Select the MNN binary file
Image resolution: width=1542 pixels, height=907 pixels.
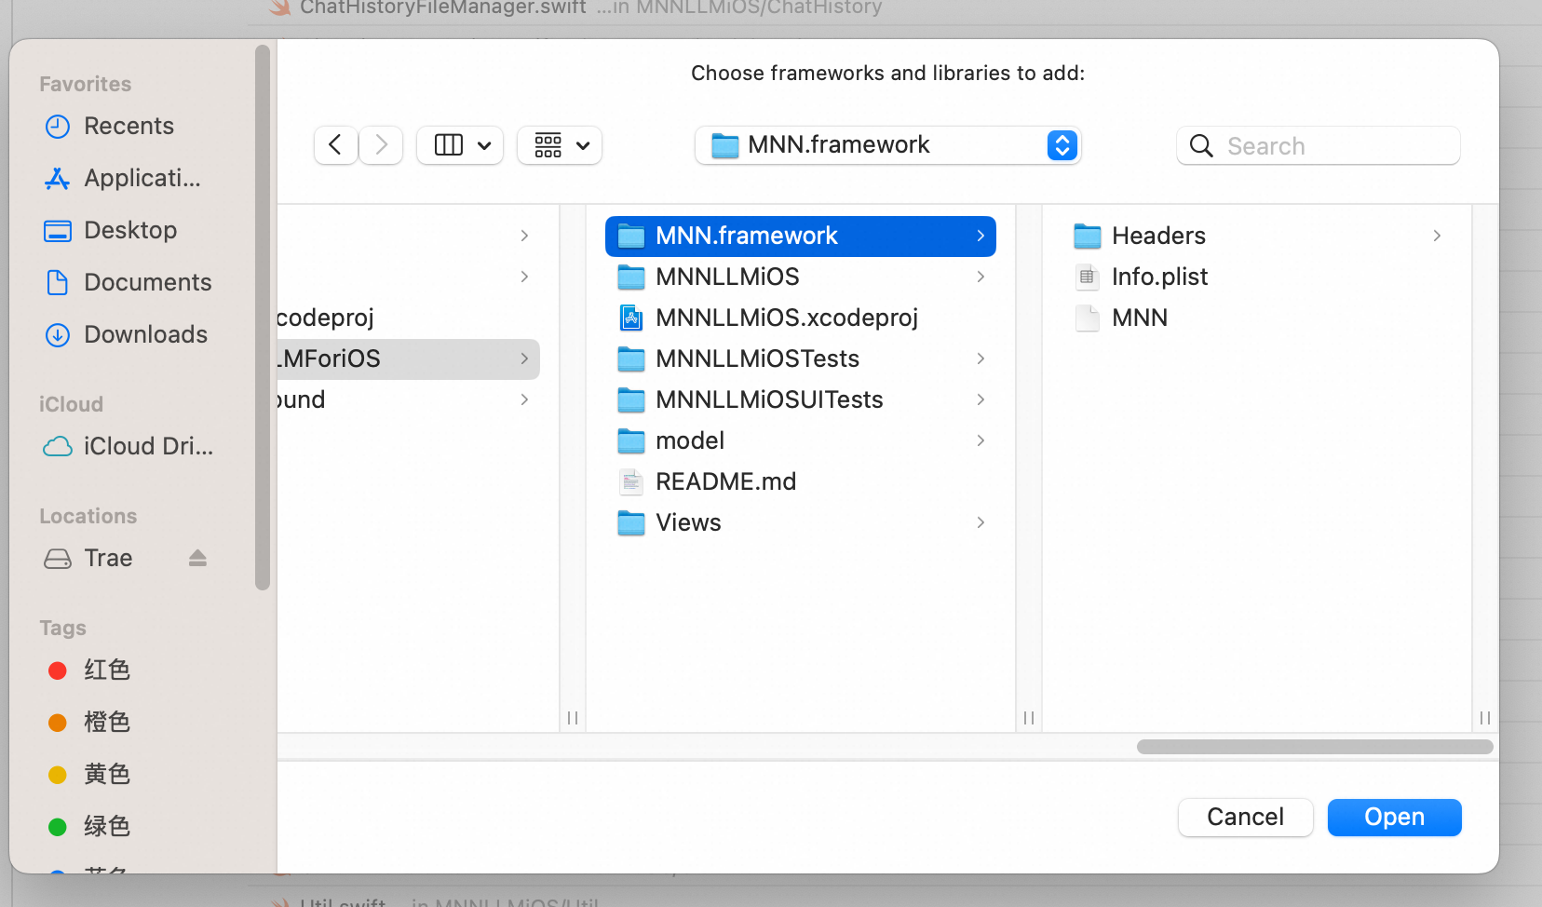1257,318
